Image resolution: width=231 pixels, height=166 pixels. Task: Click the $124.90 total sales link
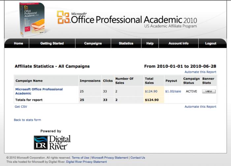pyautogui.click(x=151, y=91)
